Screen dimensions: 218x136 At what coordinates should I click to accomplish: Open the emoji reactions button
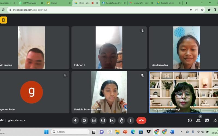(x=103, y=120)
